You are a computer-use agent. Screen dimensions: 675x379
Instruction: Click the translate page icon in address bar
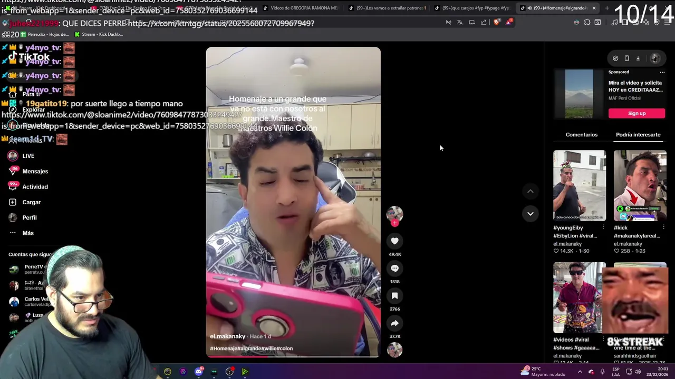click(460, 22)
